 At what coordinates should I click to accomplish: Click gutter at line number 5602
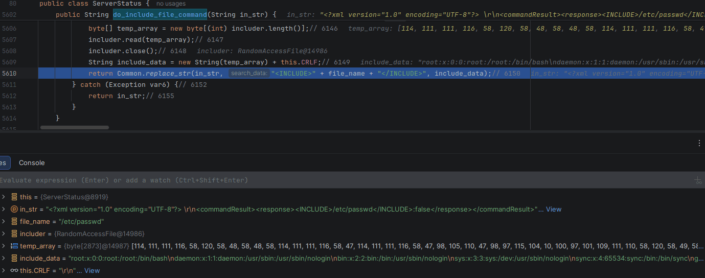click(x=9, y=14)
